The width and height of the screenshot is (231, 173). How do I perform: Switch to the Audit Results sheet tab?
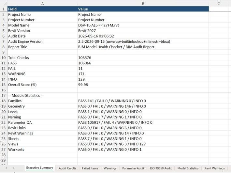click(67, 168)
